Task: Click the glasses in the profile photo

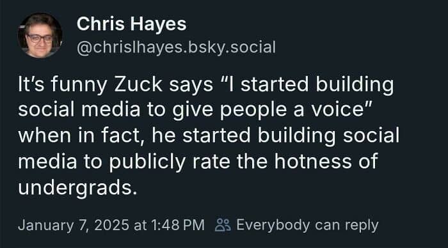Action: 40,38
